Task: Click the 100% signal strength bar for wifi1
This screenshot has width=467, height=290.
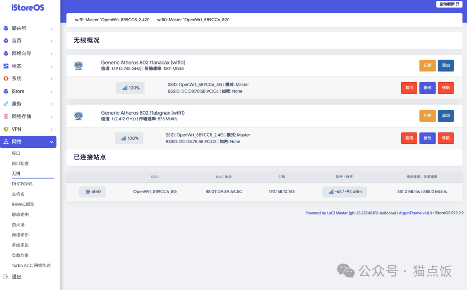Action: (130, 138)
